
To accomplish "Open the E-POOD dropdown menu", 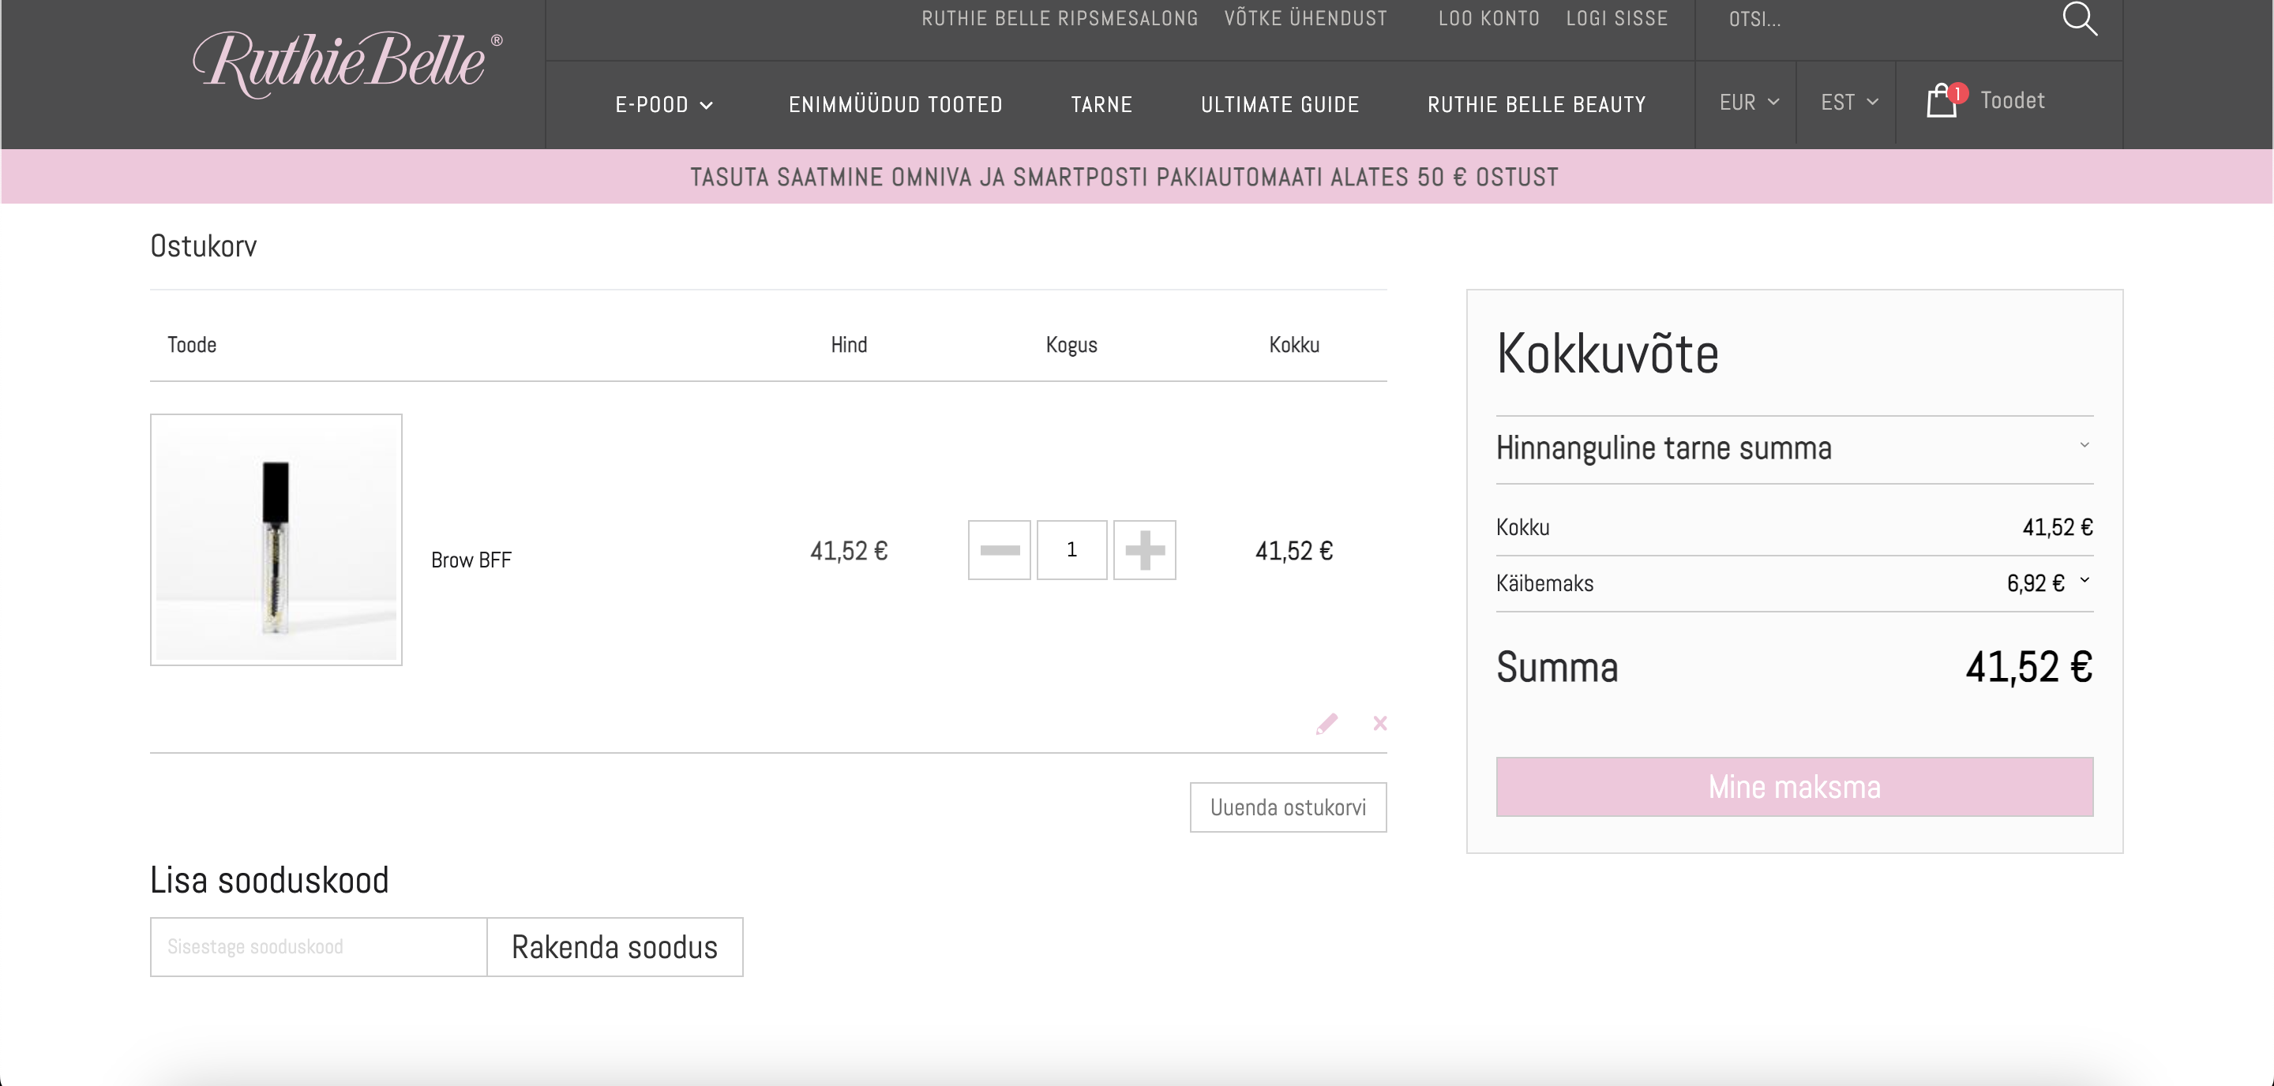I will click(664, 105).
